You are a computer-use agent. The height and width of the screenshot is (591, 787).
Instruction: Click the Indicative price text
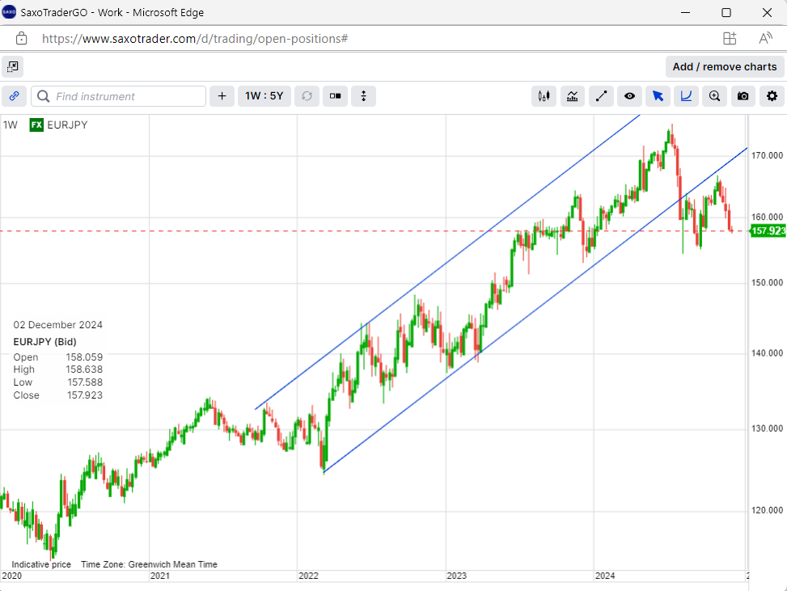(41, 564)
